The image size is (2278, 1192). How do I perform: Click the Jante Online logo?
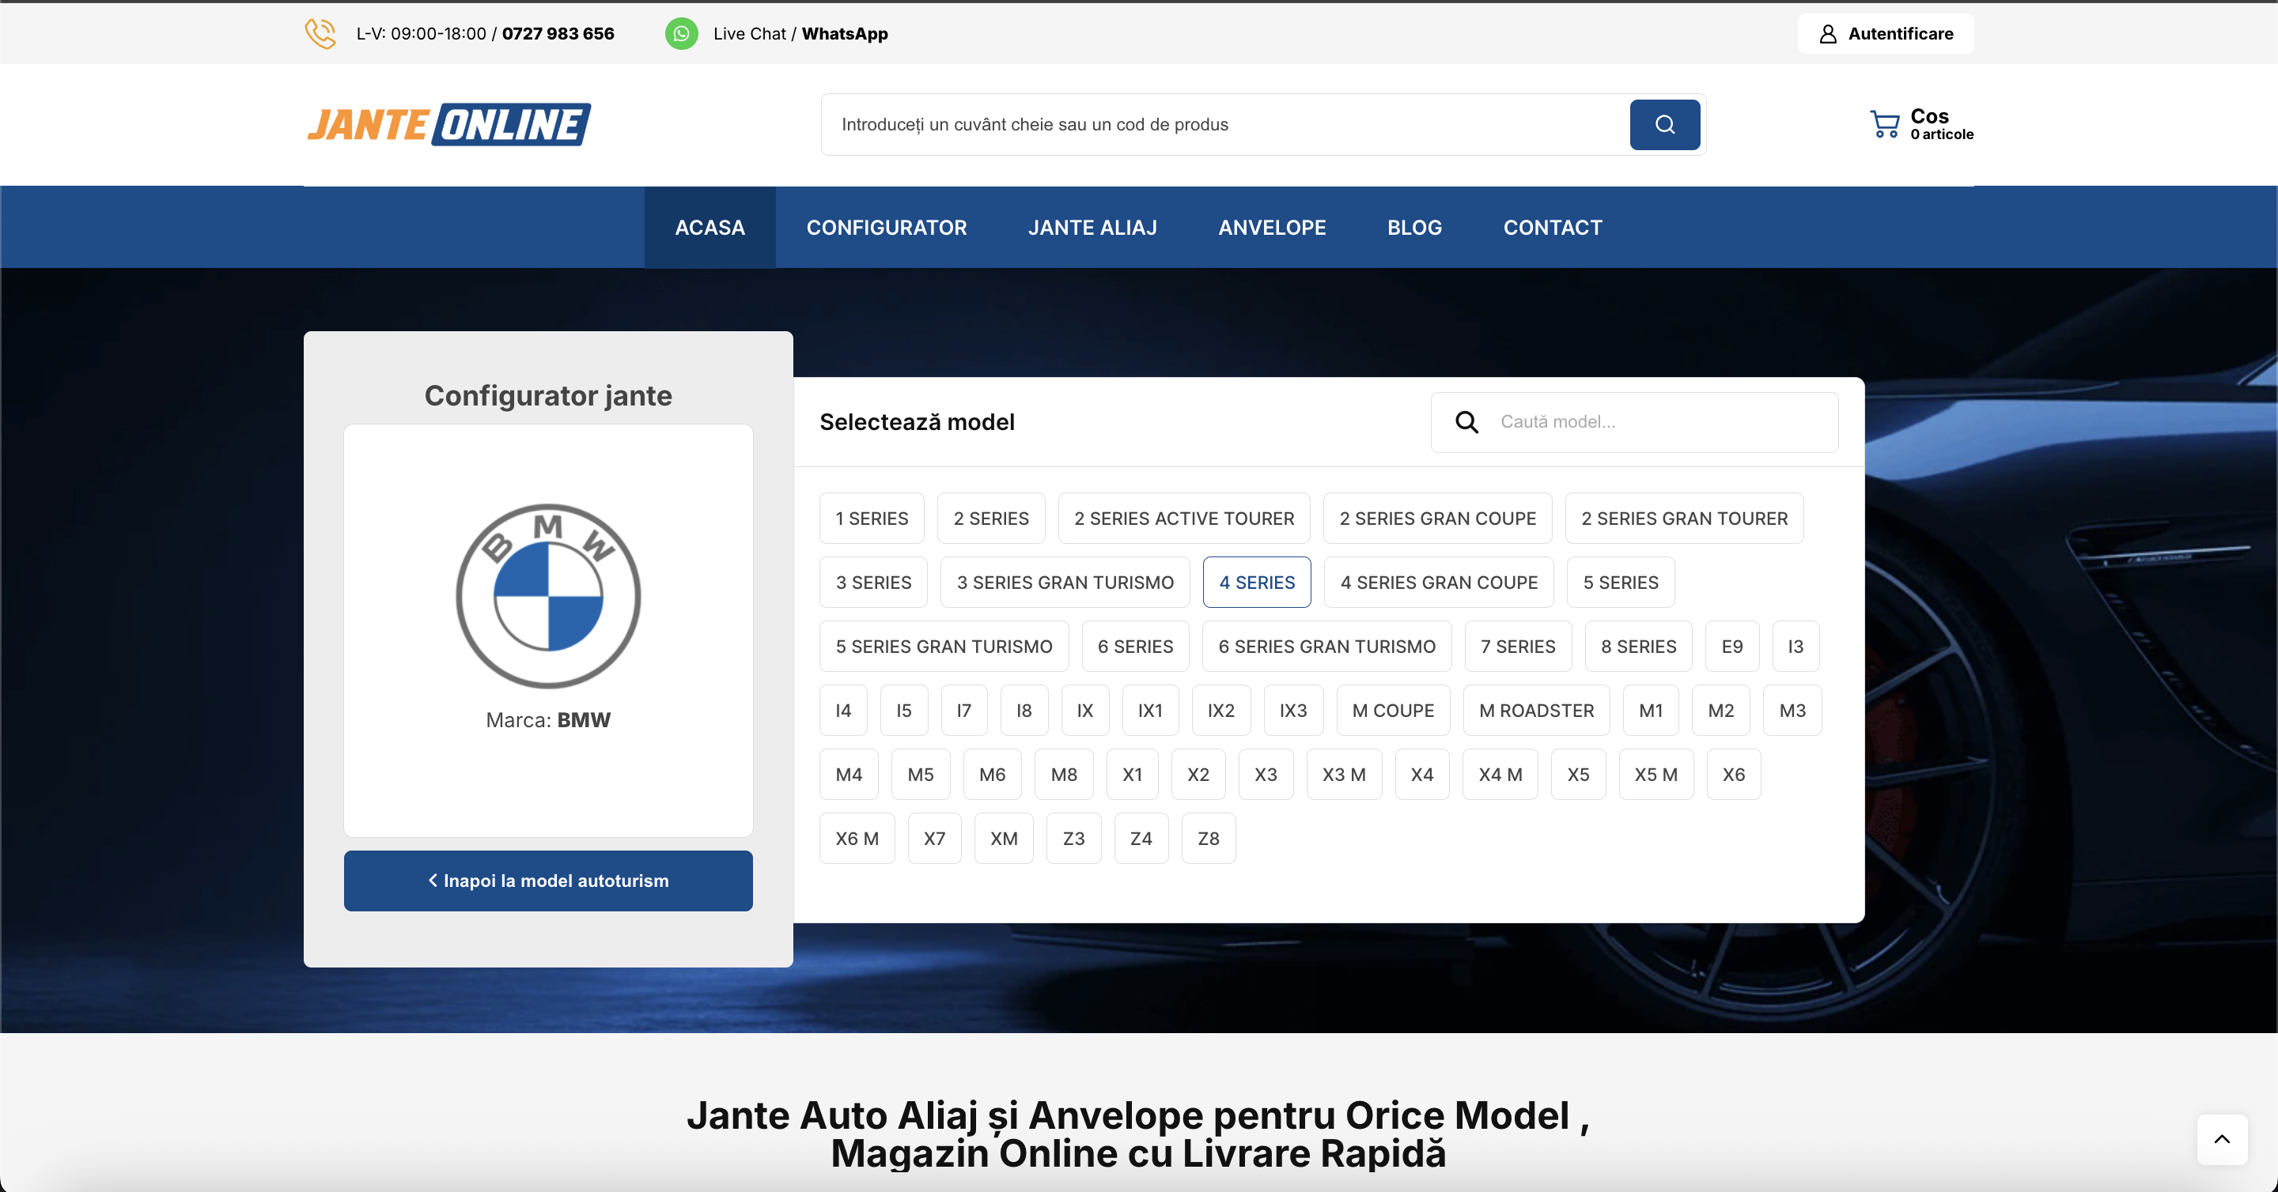(x=449, y=124)
